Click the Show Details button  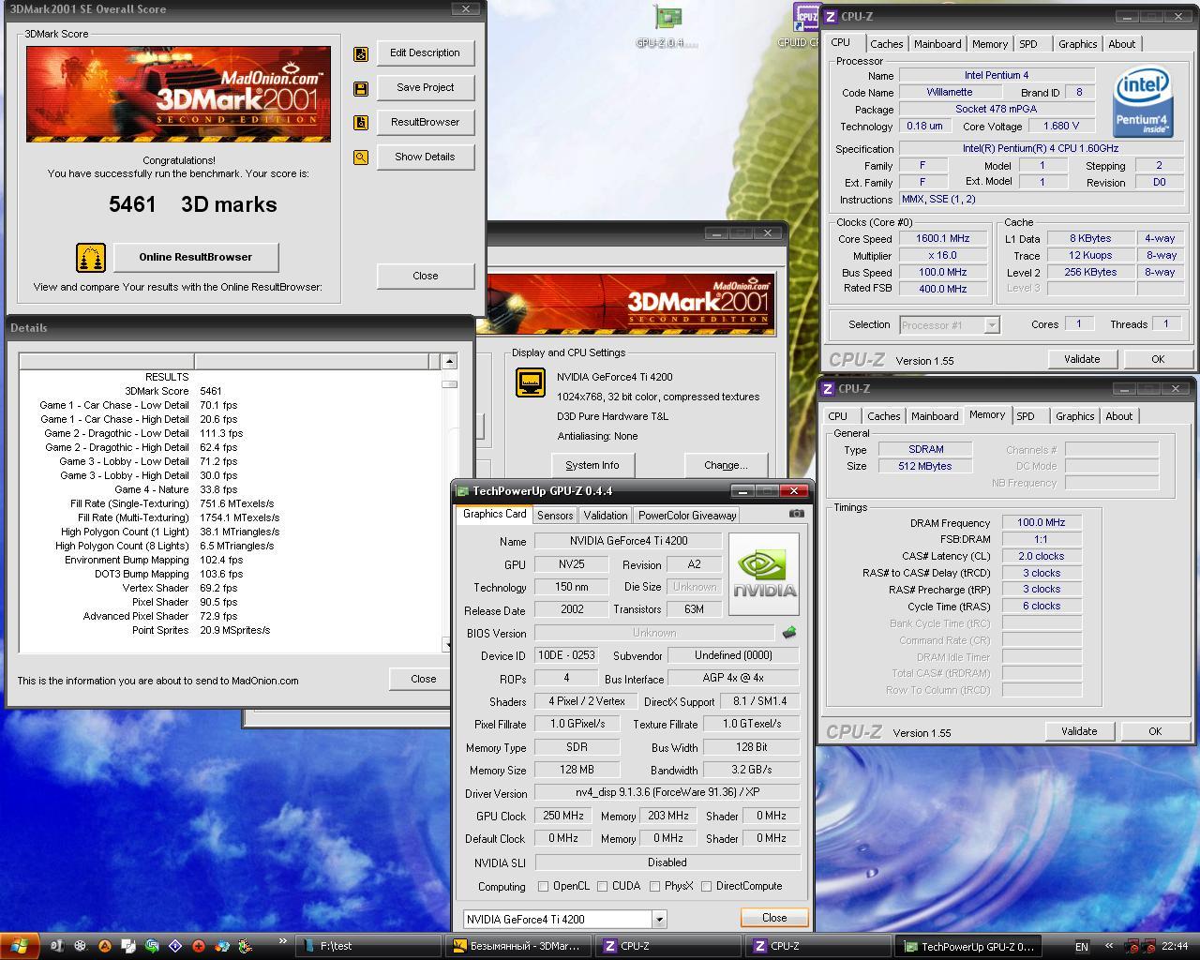pos(425,157)
